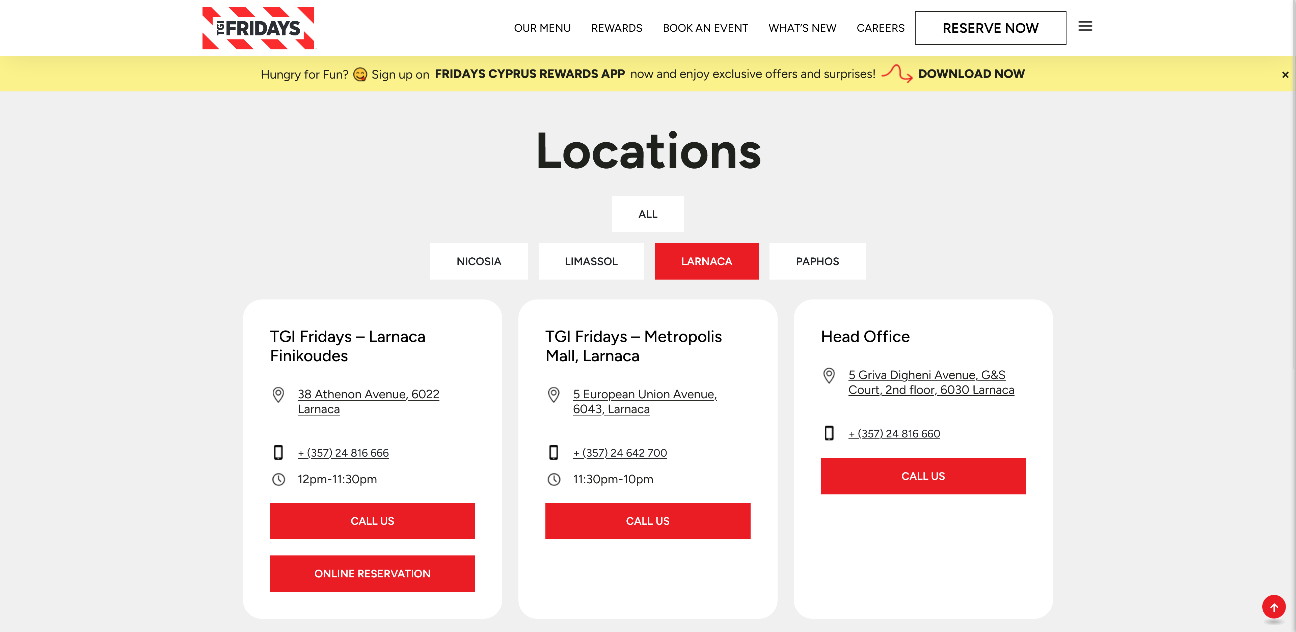Dismiss the yellow rewards banner
1296x632 pixels.
(1285, 74)
